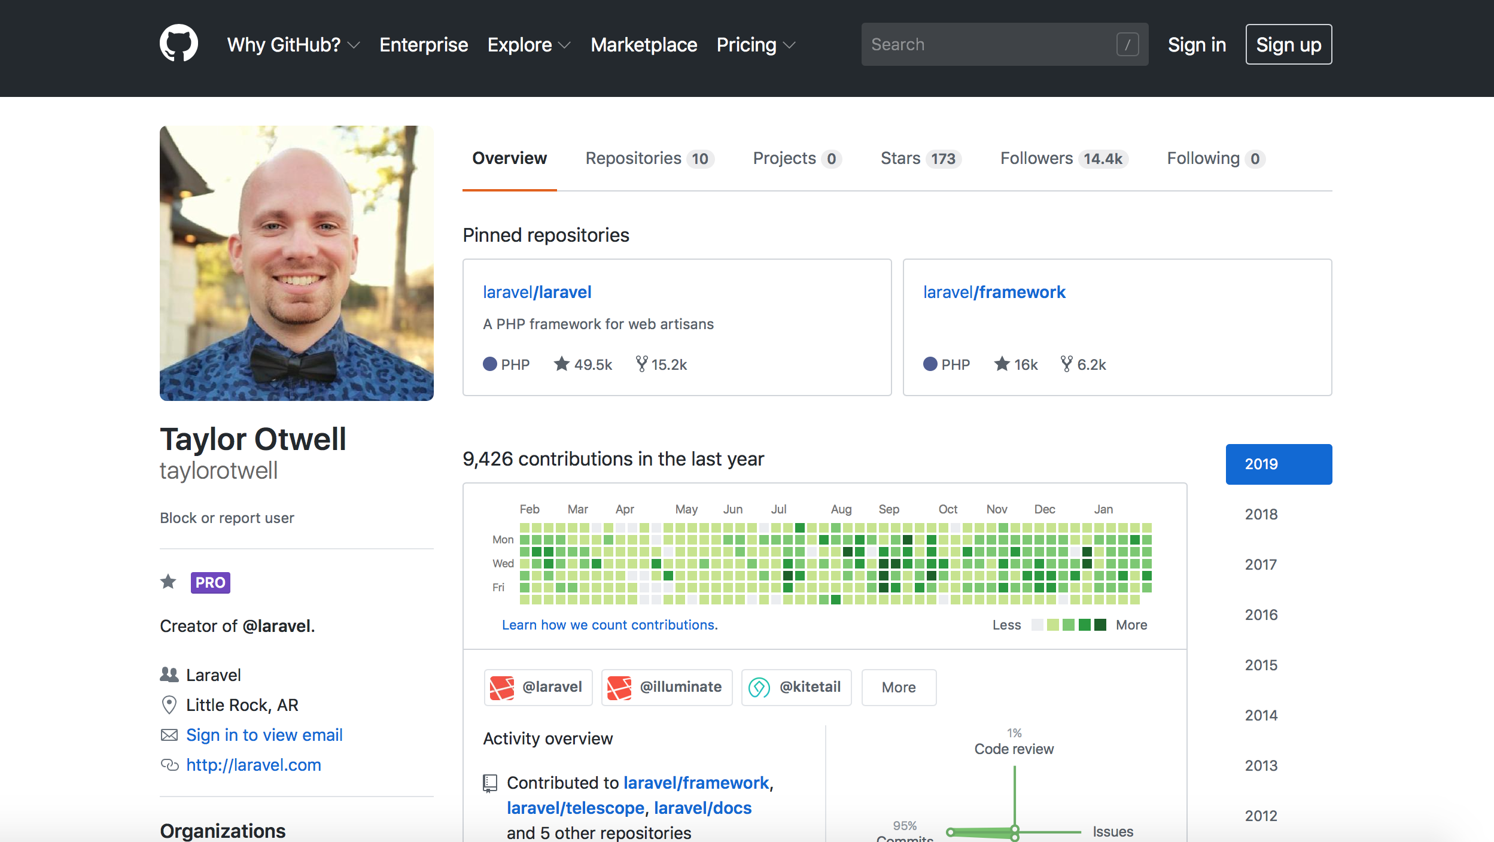The height and width of the screenshot is (842, 1494).
Task: Expand the Explore dropdown
Action: tap(529, 45)
